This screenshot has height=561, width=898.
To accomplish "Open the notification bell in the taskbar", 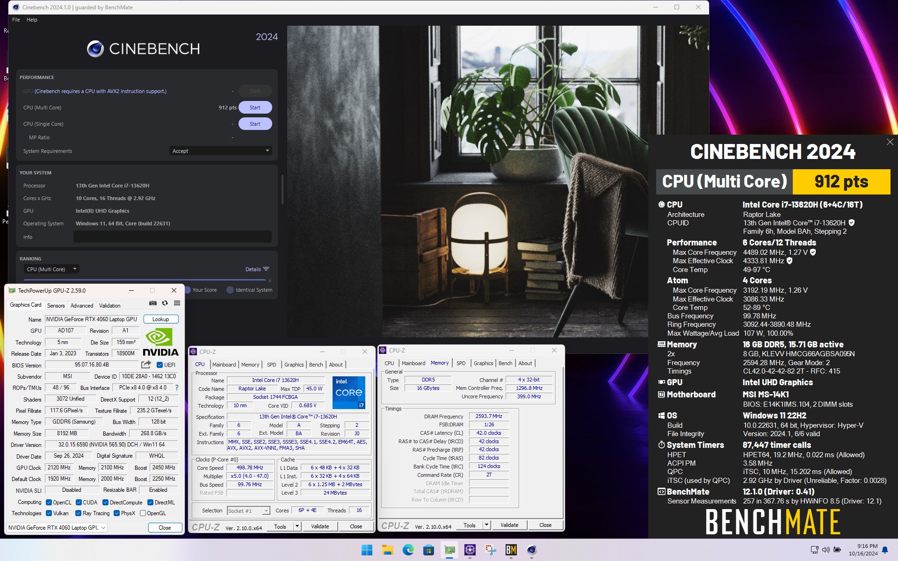I will tap(885, 550).
